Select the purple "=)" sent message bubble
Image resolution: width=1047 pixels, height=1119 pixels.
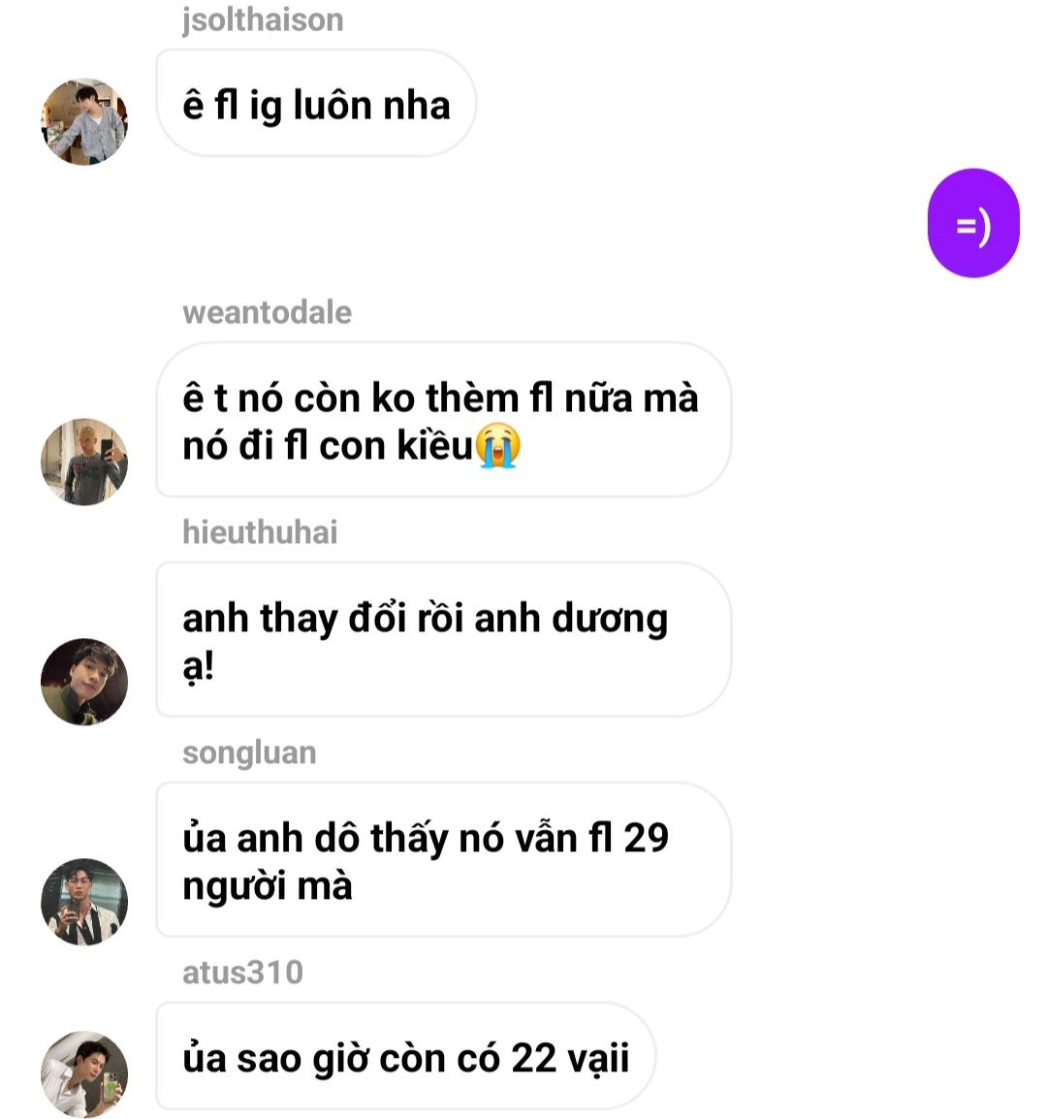973,223
